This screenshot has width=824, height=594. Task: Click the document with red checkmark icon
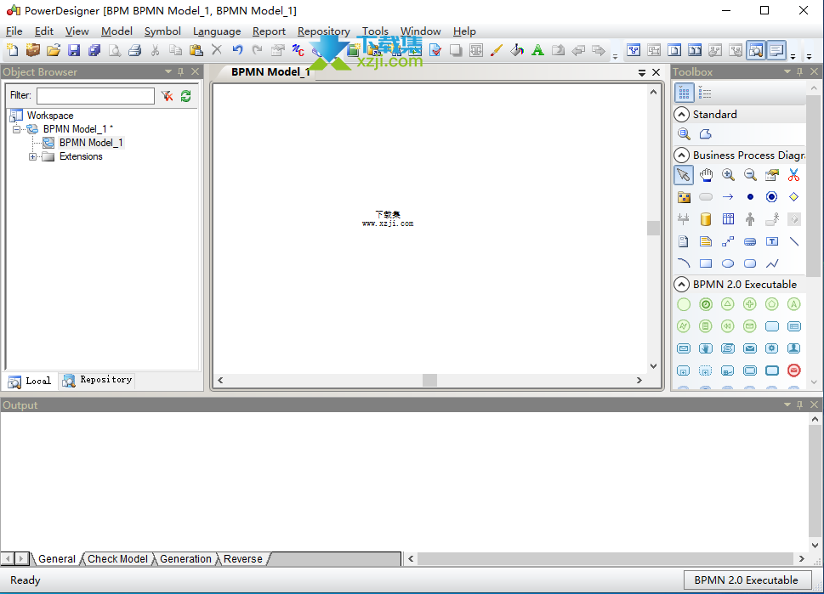tap(435, 50)
